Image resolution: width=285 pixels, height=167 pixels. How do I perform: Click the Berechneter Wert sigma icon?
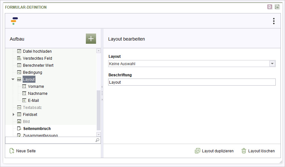pos(19,65)
